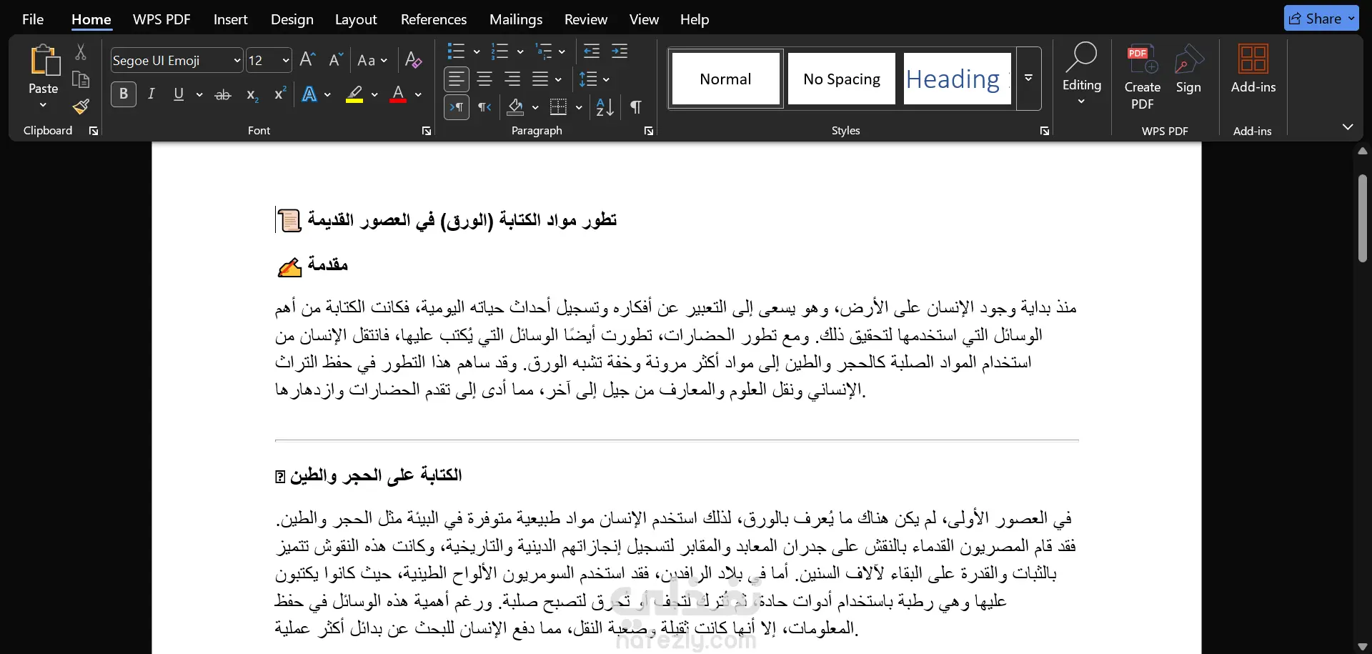Screen dimensions: 1372x654
Task: Switch to the Insert tab
Action: [x=230, y=19]
